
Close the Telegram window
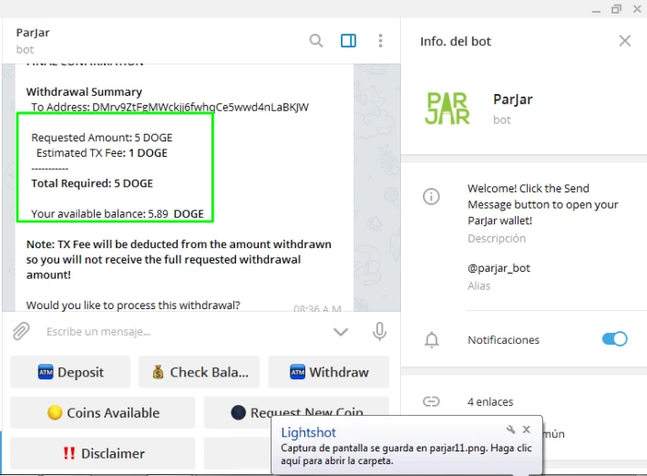pos(637,9)
